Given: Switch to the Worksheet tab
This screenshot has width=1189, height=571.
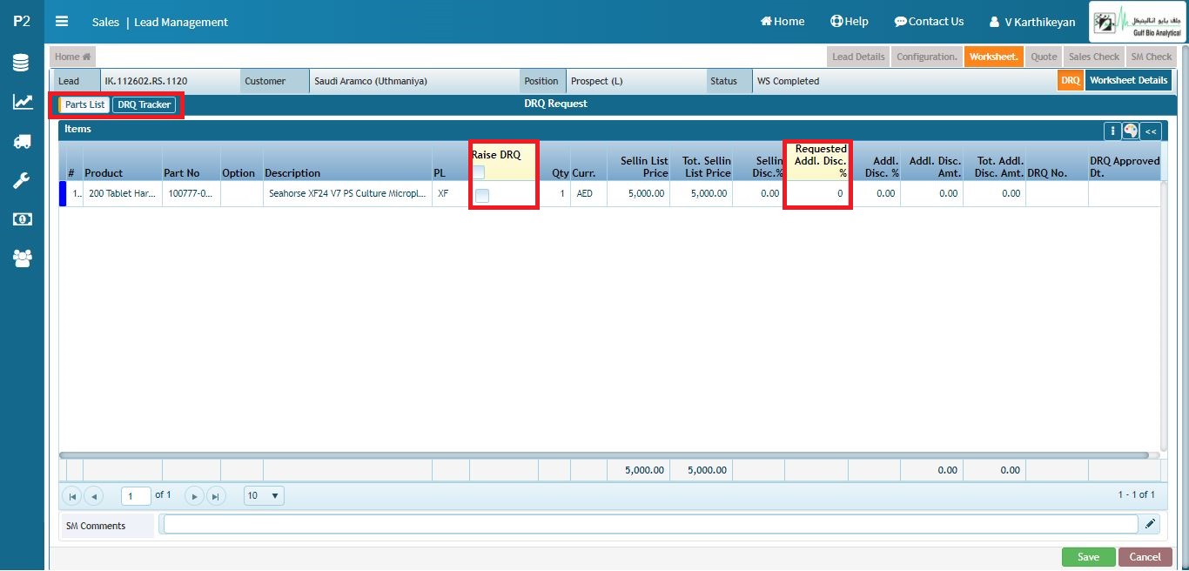Looking at the screenshot, I should [993, 57].
